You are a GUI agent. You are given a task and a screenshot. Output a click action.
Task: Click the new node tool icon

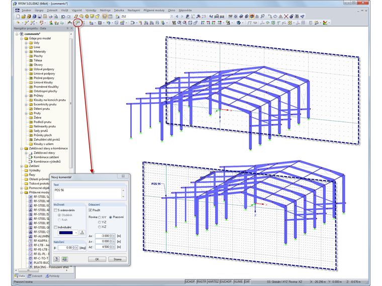tap(18, 23)
